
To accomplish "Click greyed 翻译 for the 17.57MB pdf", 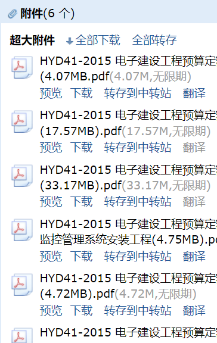I will (194, 147).
